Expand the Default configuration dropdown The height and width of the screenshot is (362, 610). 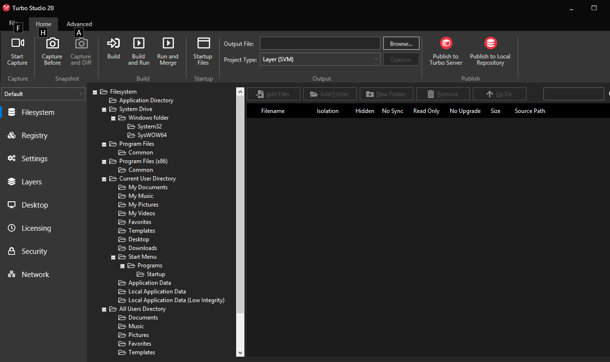tap(43, 94)
